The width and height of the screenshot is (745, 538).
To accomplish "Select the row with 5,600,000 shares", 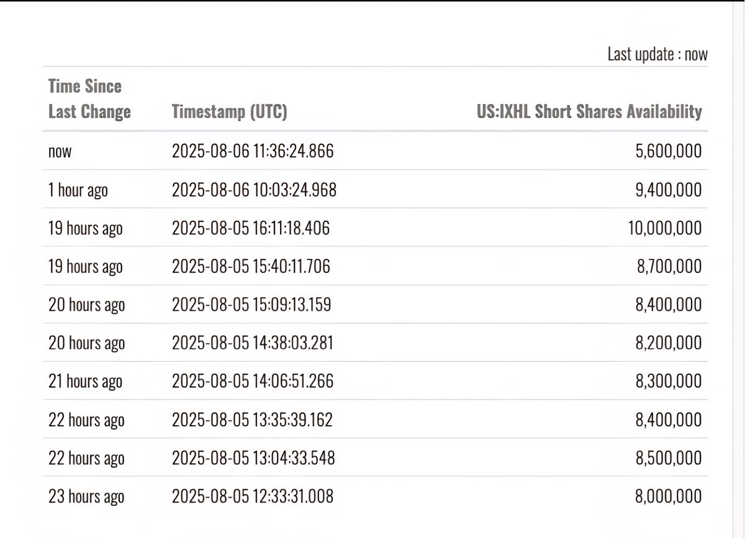I will (375, 151).
